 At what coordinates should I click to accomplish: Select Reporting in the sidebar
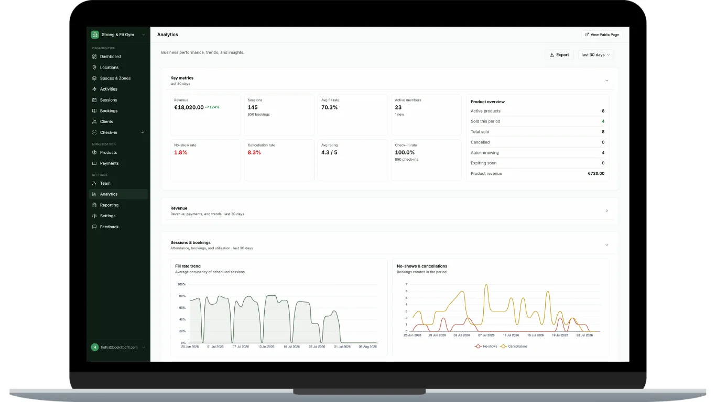(x=118, y=205)
